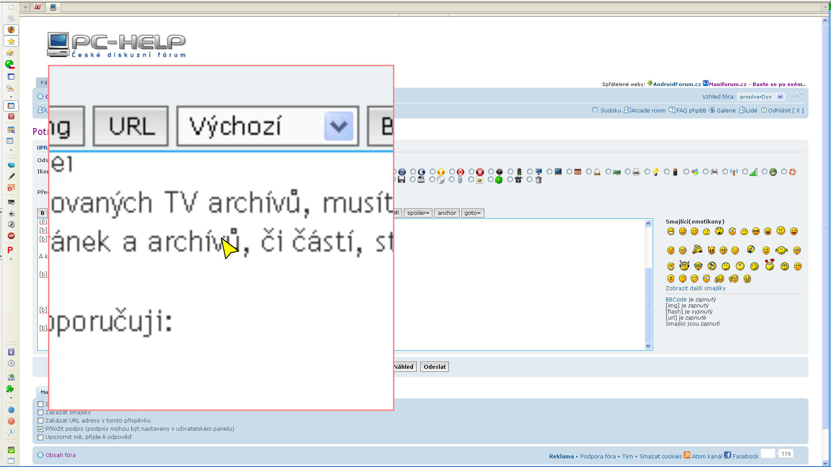Click the goto= BBCode button

472,213
